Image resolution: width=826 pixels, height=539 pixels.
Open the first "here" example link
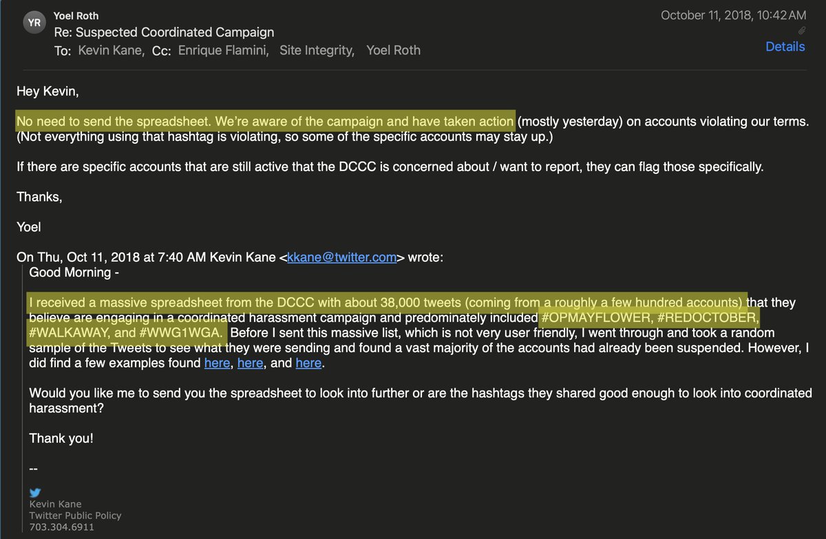pyautogui.click(x=217, y=362)
